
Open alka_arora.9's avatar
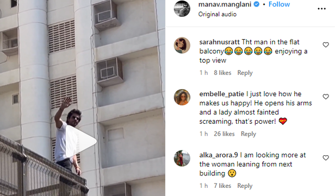(x=182, y=158)
